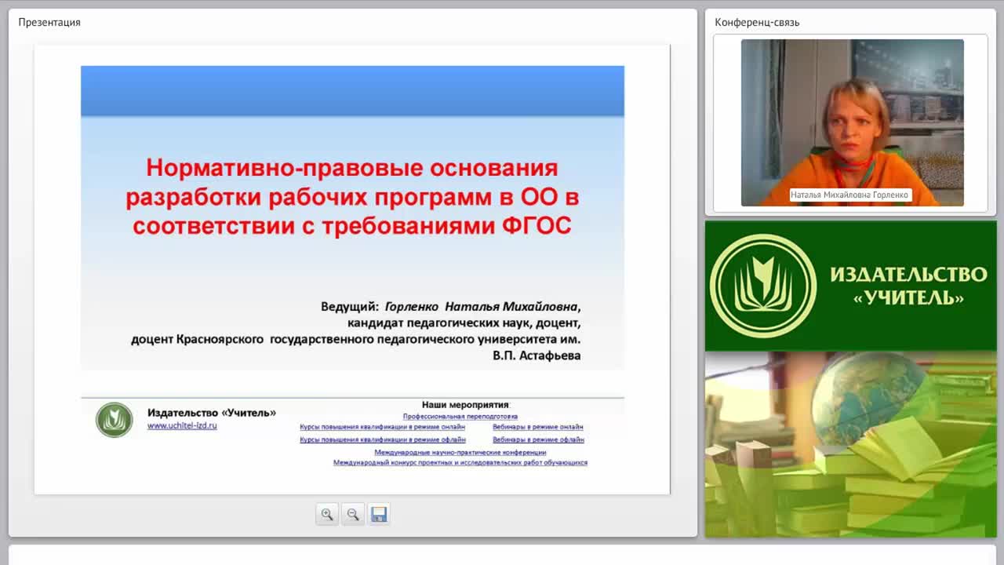Zoom out of the presentation slide
1004x565 pixels.
(353, 514)
